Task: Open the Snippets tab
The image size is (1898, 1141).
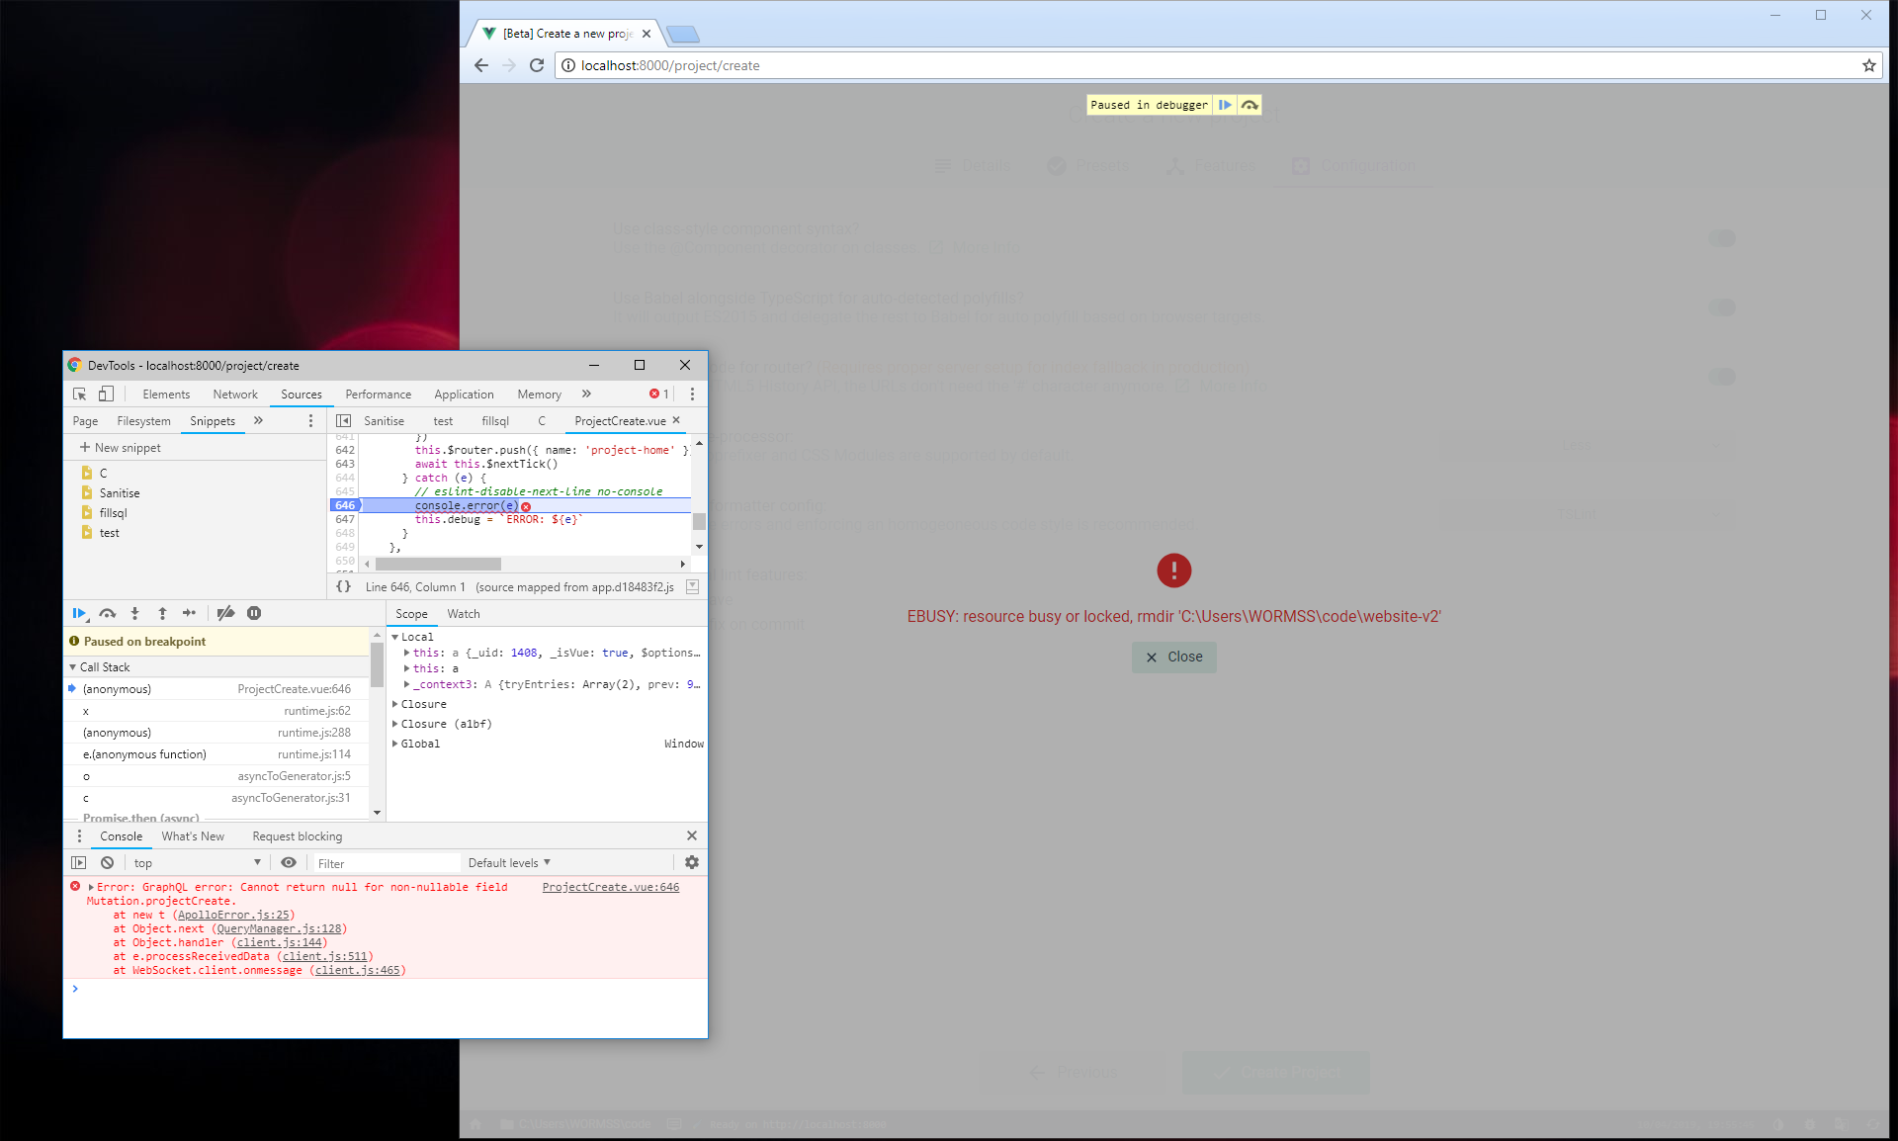Action: pyautogui.click(x=212, y=421)
